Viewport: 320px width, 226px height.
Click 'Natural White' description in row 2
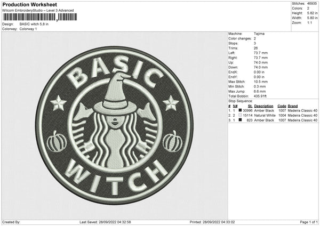[265, 116]
